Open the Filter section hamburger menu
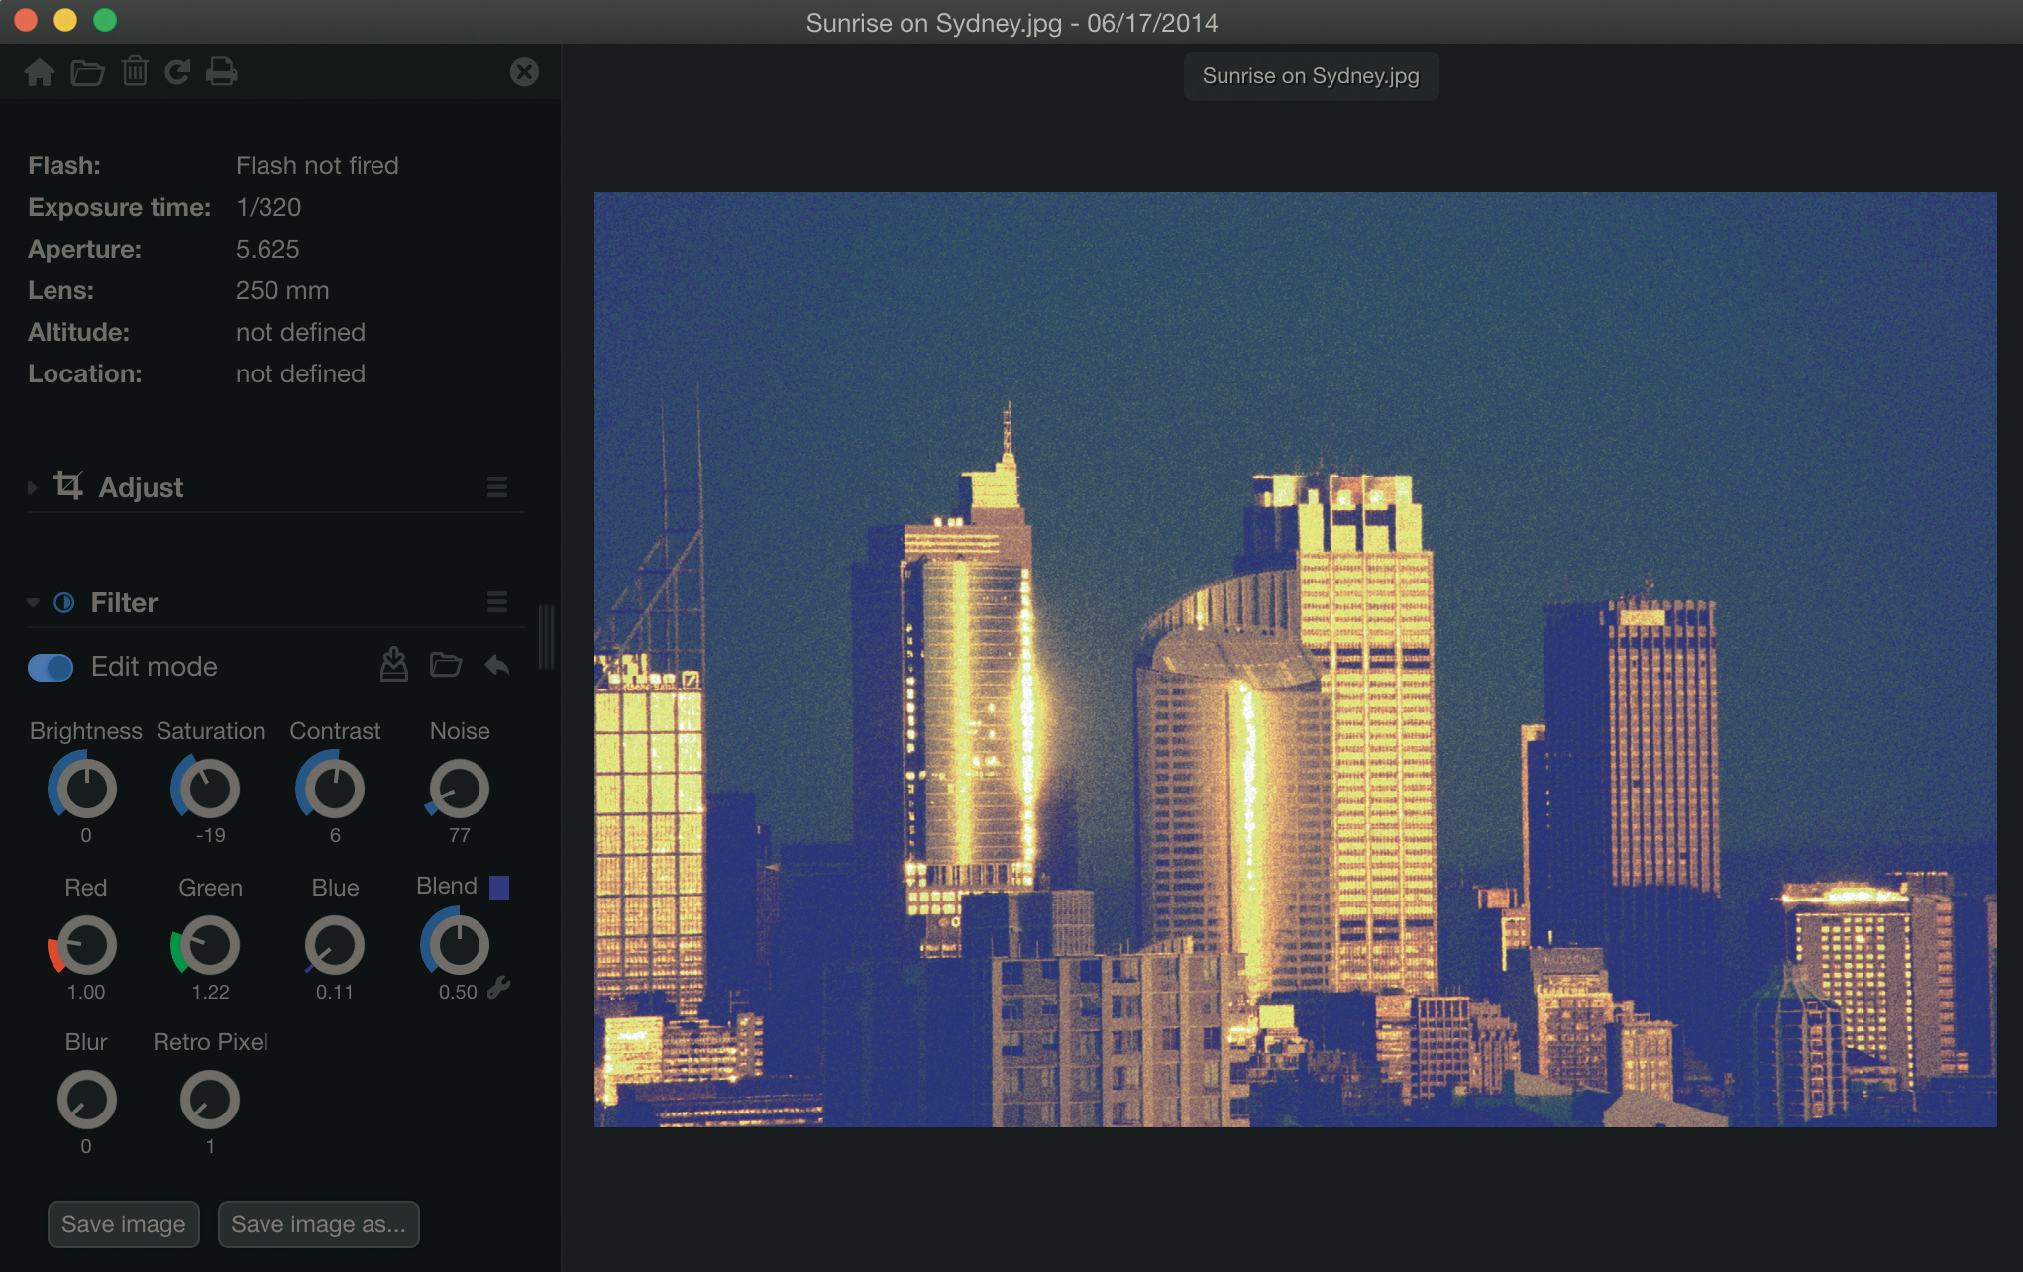Image resolution: width=2023 pixels, height=1272 pixels. [497, 602]
